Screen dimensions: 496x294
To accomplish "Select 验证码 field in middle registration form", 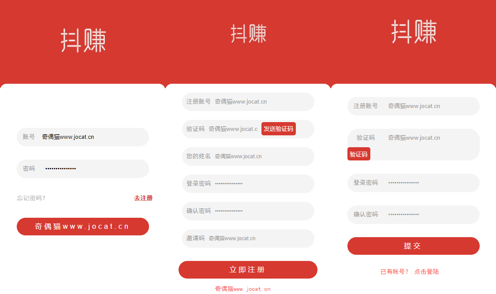I will (248, 129).
